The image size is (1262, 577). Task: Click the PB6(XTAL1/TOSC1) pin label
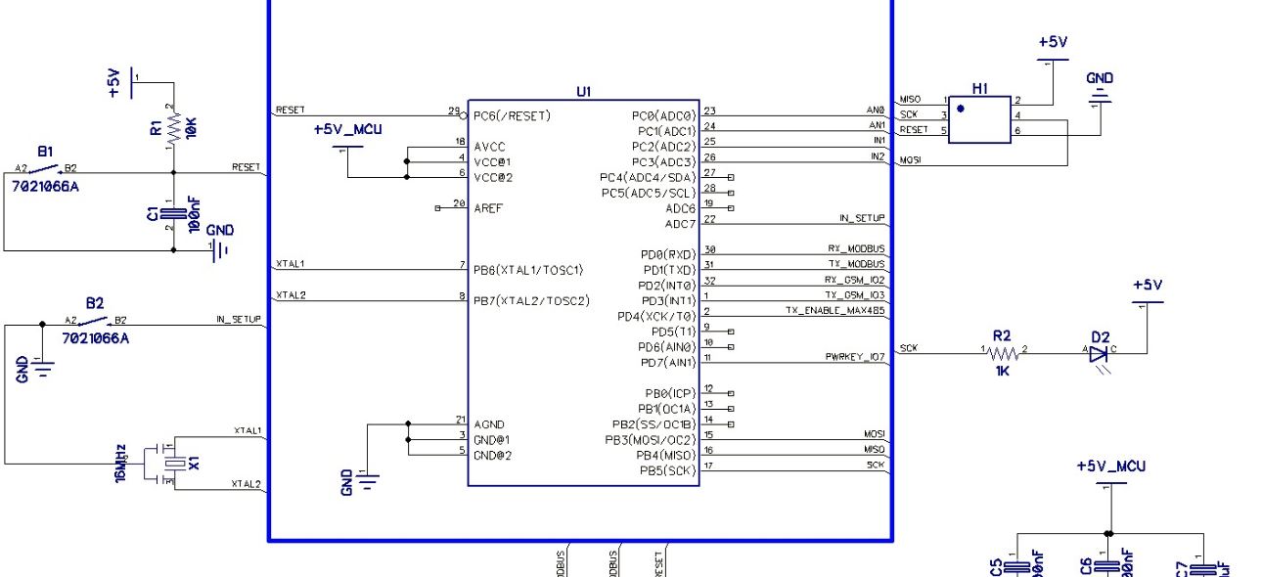click(x=528, y=269)
